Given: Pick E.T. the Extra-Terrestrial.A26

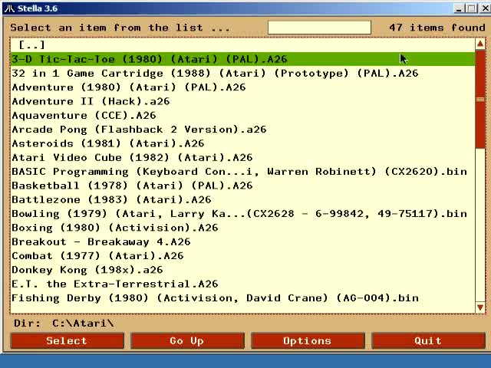Looking at the screenshot, I should click(x=115, y=284).
